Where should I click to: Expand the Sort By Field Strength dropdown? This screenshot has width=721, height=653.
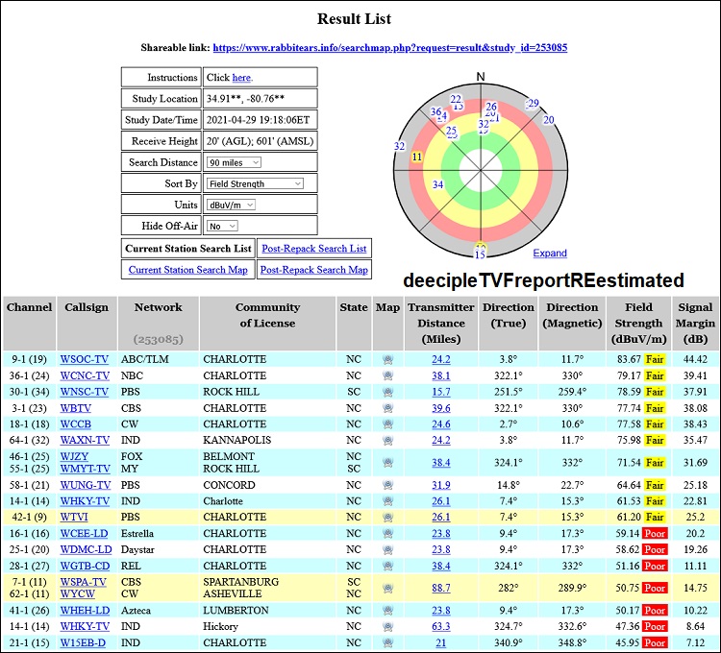[x=255, y=183]
